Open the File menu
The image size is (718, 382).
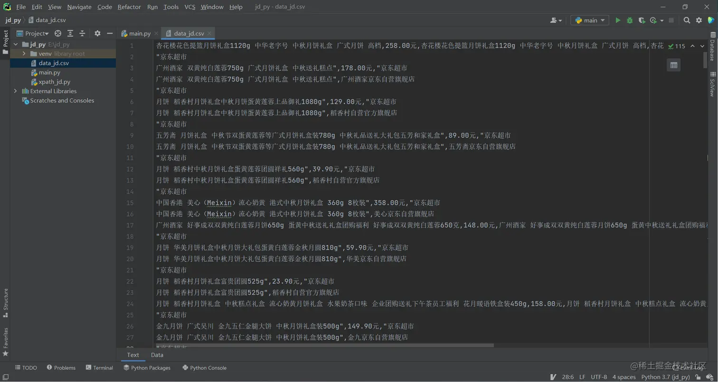tap(21, 7)
